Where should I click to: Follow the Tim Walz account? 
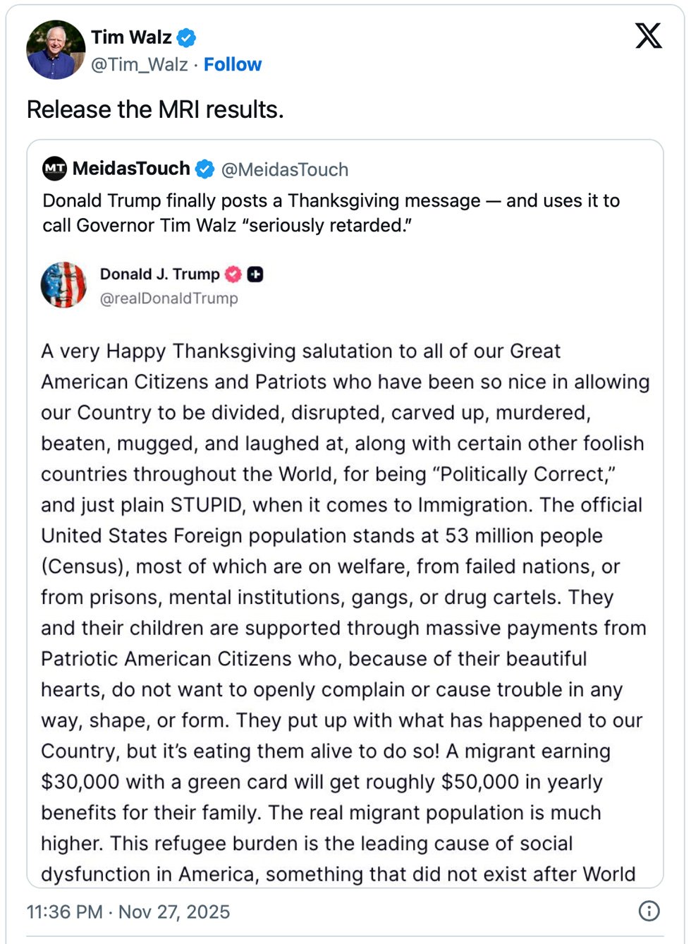point(233,65)
